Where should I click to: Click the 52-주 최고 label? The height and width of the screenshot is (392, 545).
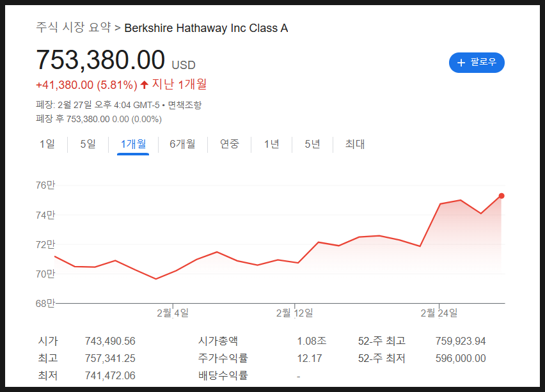click(x=382, y=341)
